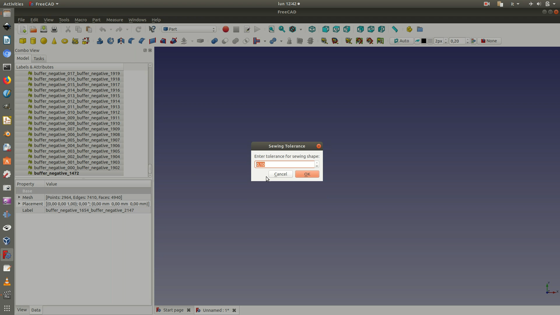The image size is (560, 315).
Task: Click the None group button
Action: (489, 41)
